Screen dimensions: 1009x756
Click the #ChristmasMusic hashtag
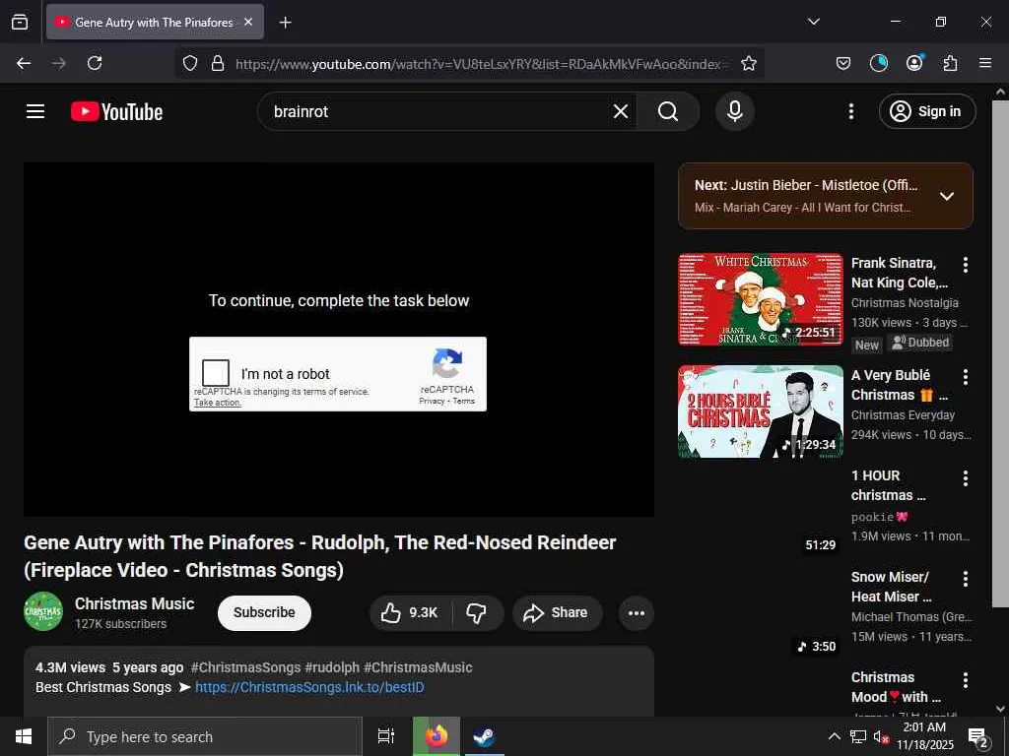[418, 667]
